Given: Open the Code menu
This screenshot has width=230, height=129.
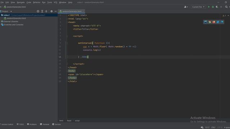Looking at the screenshot, I should pyautogui.click(x=29, y=3).
